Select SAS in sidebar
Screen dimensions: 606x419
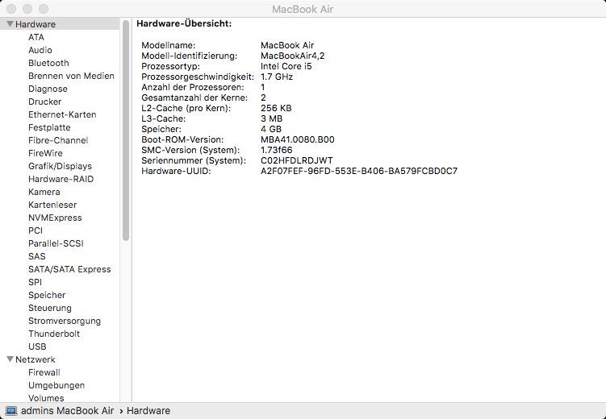coord(37,256)
